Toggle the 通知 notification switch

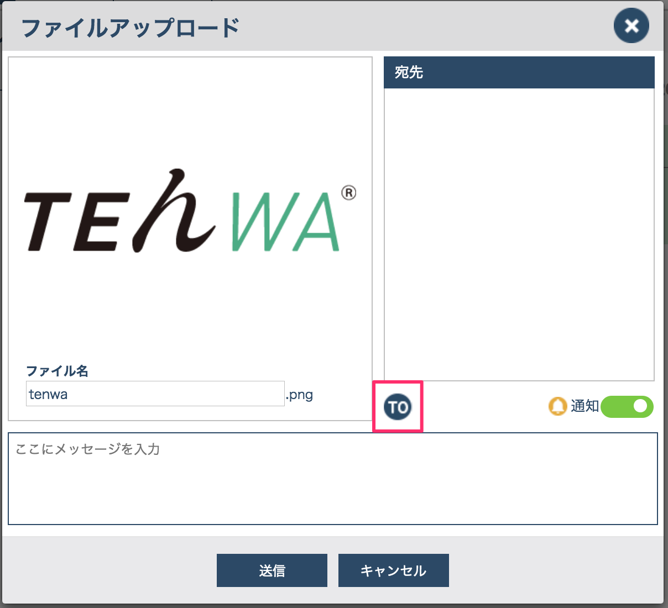pyautogui.click(x=627, y=407)
